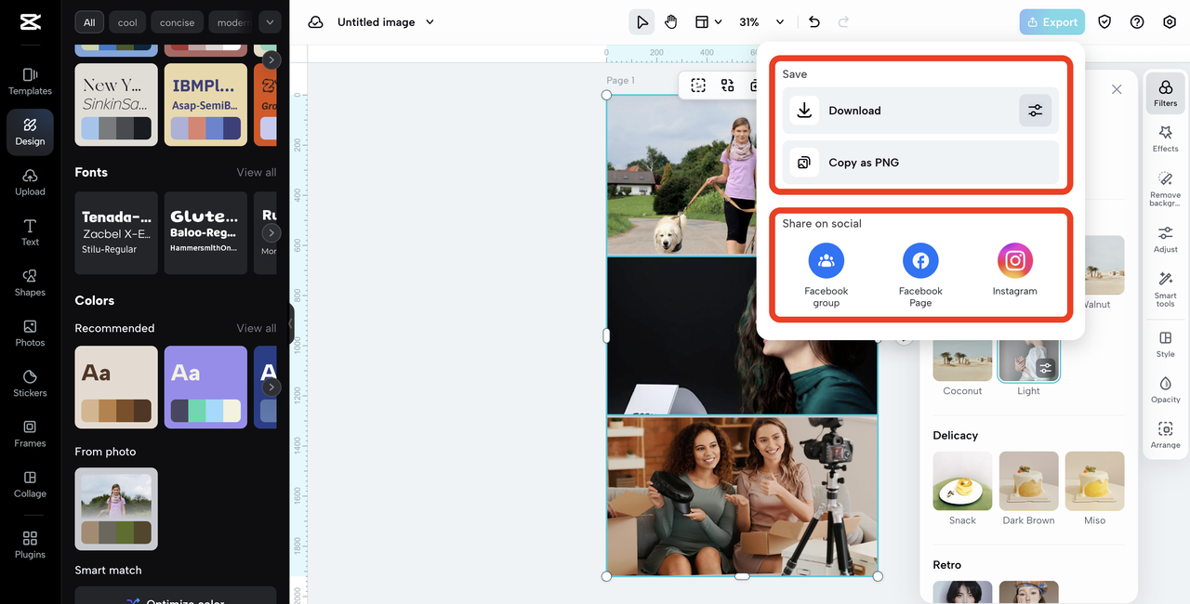Select the concise style tag

click(x=177, y=22)
